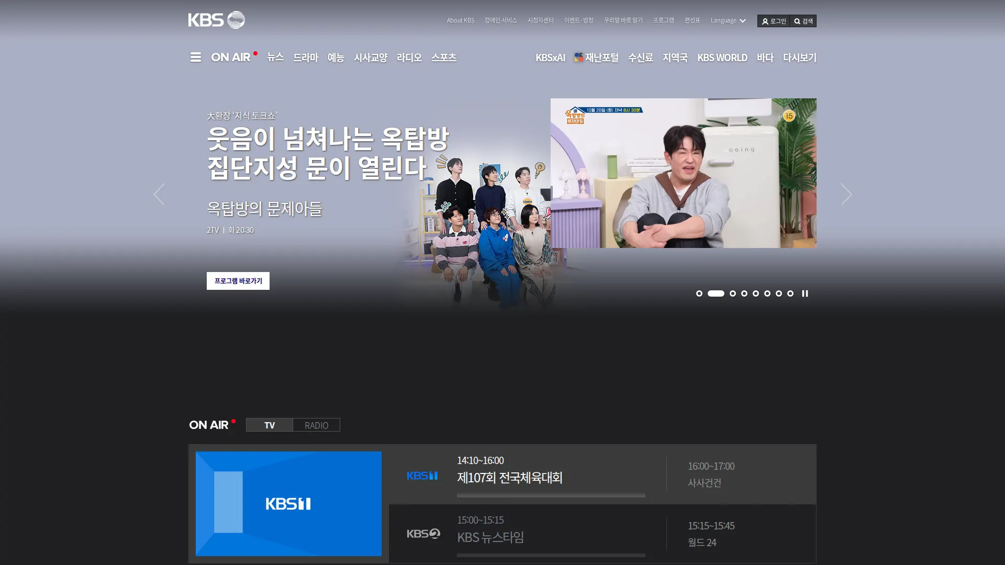The height and width of the screenshot is (565, 1005).
Task: Click the cast group photo in banner
Action: coord(484,230)
